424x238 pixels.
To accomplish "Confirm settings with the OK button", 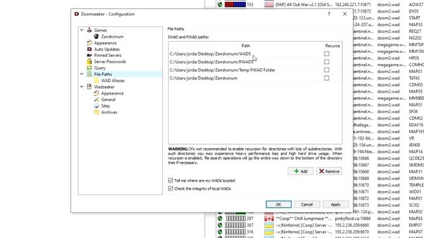I will 278,204.
